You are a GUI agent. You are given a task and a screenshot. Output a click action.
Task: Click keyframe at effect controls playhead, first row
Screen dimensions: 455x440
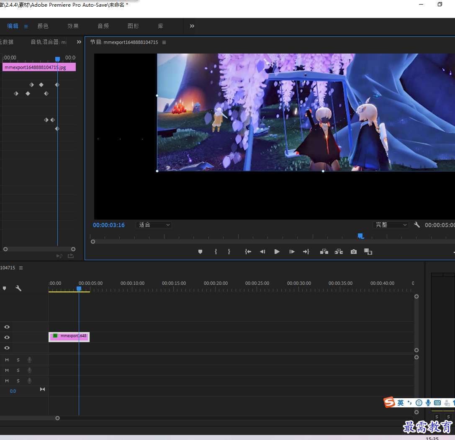pos(57,84)
